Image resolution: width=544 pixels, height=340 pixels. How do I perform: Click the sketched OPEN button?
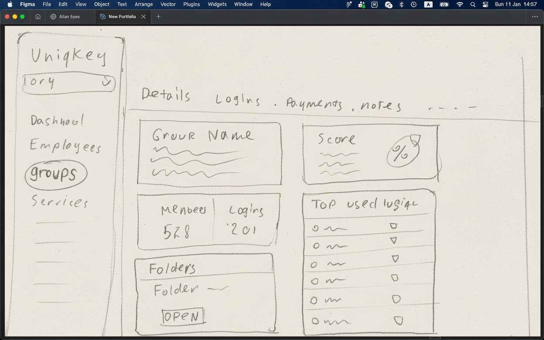click(x=183, y=316)
